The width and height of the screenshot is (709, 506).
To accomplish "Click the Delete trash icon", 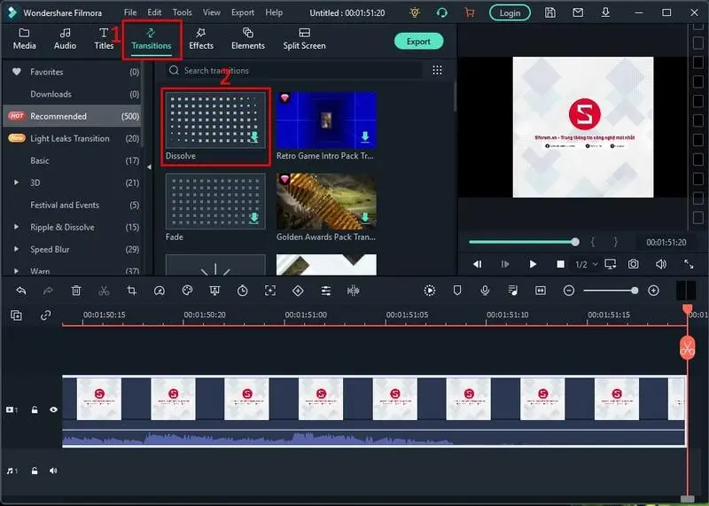I will point(76,291).
